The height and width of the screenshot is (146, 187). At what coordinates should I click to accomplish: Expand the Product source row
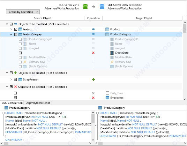click(x=11, y=29)
